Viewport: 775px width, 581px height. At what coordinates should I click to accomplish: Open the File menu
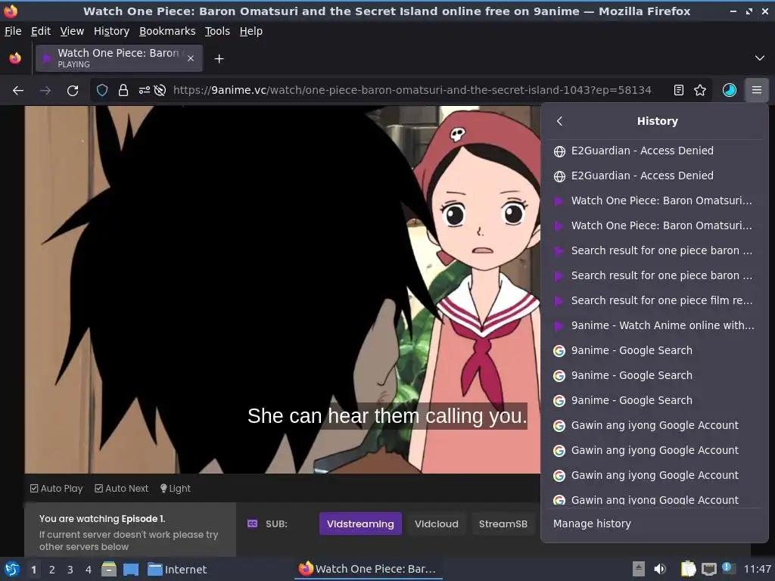[13, 31]
